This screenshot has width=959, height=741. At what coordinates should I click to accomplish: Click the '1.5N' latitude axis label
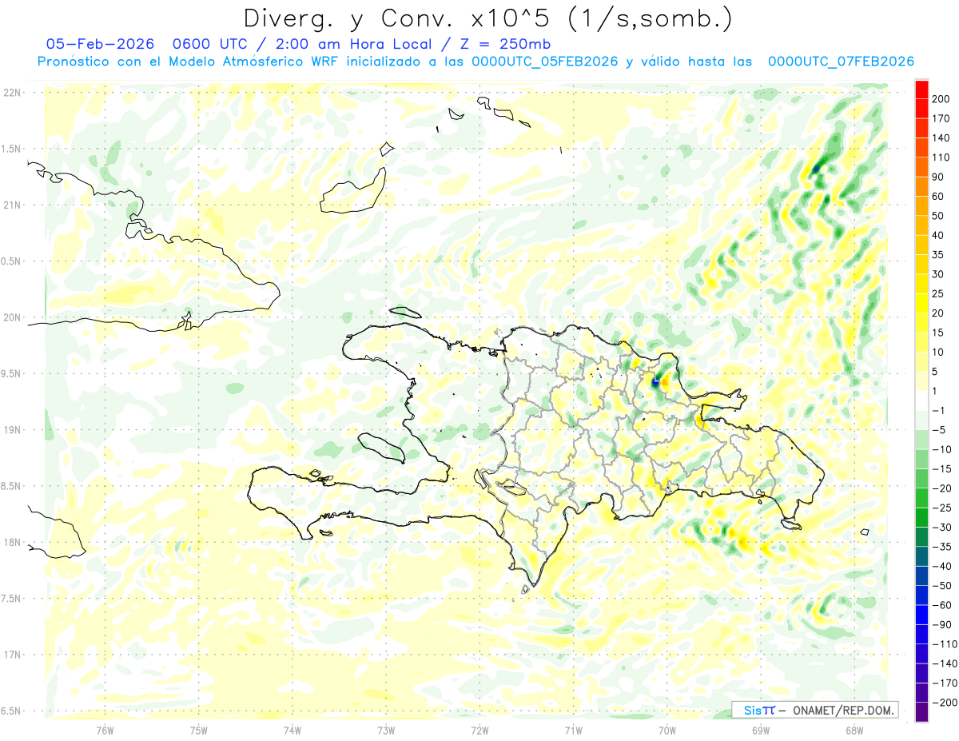pos(11,149)
